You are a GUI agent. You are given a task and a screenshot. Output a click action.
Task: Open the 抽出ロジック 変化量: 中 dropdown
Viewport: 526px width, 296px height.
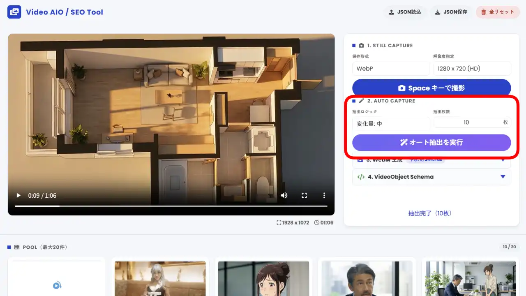pyautogui.click(x=390, y=124)
